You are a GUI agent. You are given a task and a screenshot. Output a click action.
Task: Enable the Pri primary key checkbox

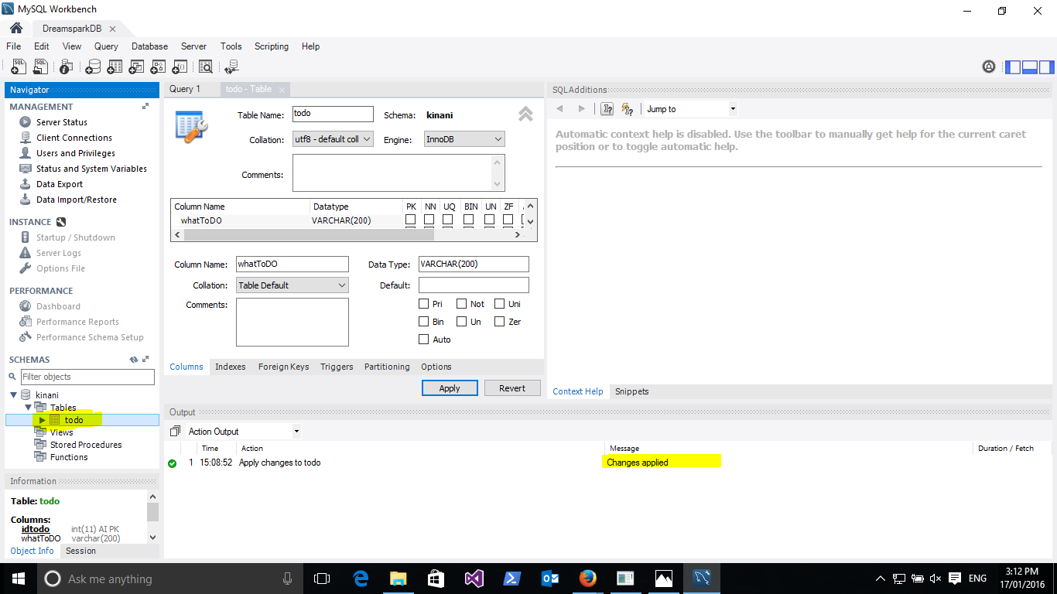click(x=424, y=304)
